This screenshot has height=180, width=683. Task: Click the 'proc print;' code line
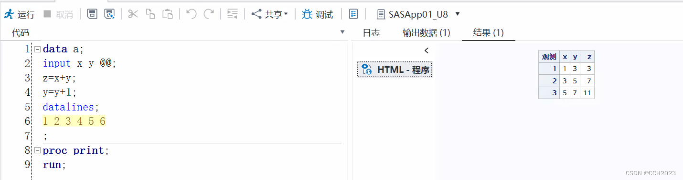pos(76,150)
